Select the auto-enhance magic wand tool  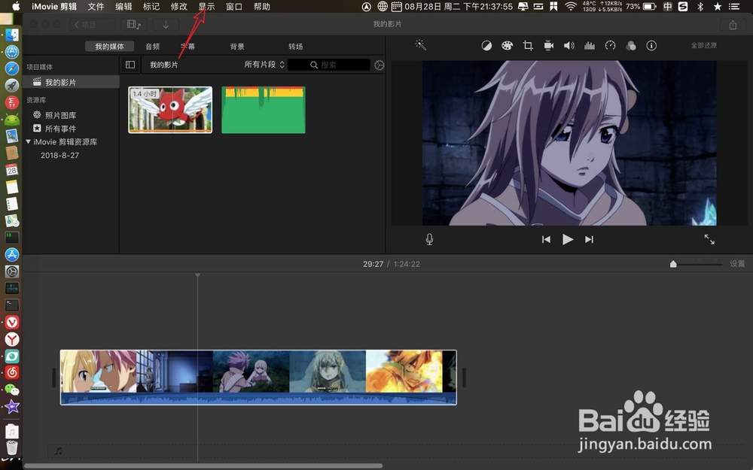click(420, 45)
